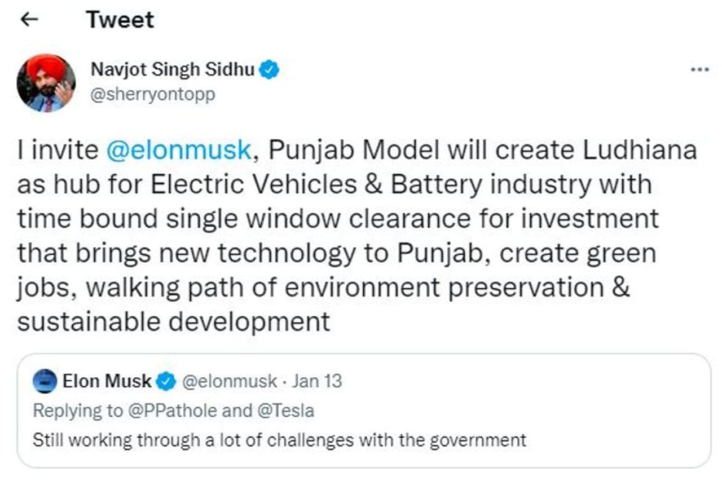The image size is (722, 490).
Task: Click the blue verified badge beside Sidhu
Action: click(x=269, y=70)
